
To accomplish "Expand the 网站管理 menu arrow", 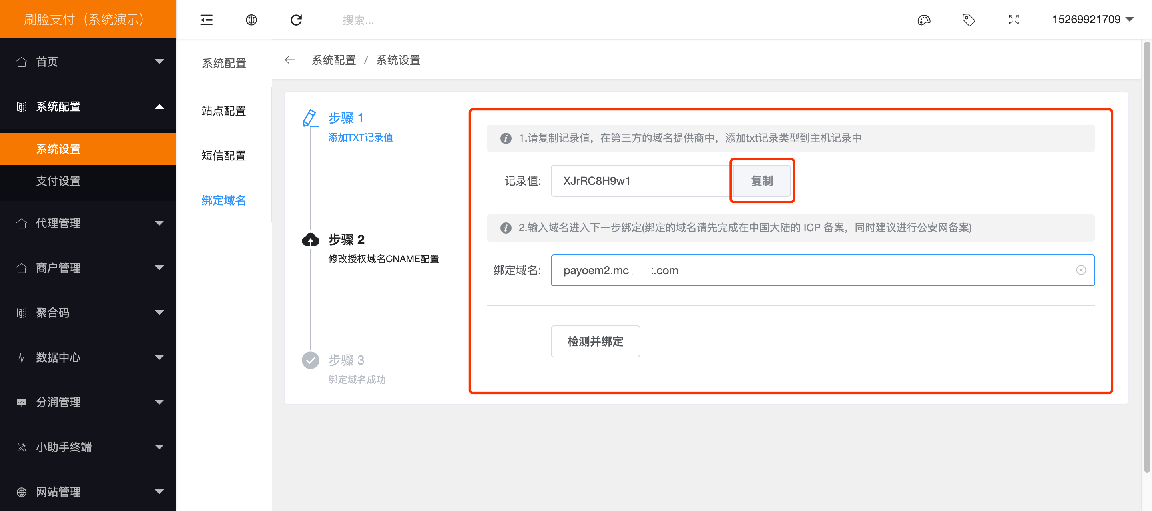I will pyautogui.click(x=159, y=492).
